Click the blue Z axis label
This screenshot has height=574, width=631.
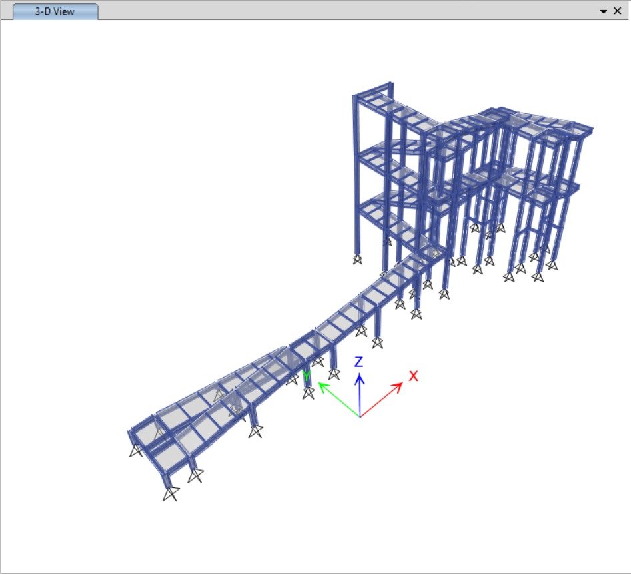pos(358,362)
